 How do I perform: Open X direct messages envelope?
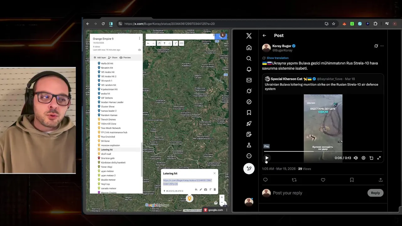tap(249, 80)
